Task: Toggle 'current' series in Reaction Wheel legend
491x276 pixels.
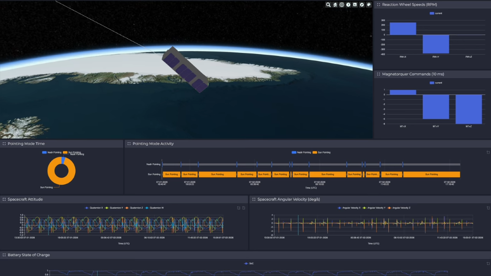Action: 436,13
